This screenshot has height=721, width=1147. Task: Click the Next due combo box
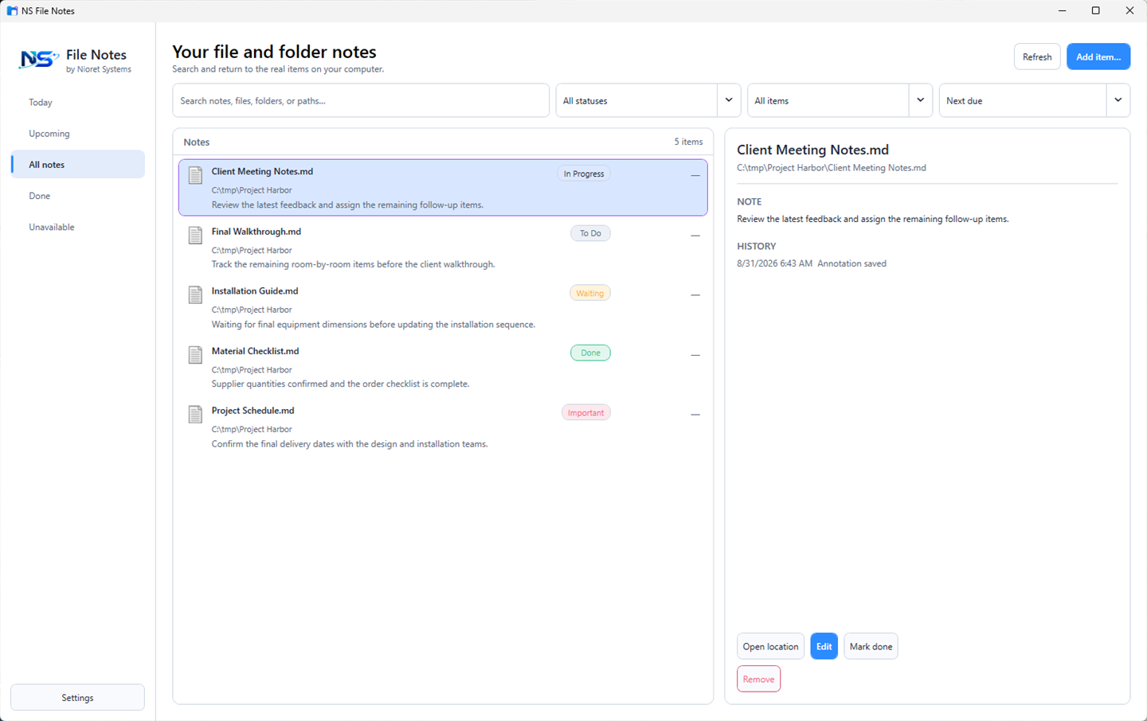coord(1035,100)
